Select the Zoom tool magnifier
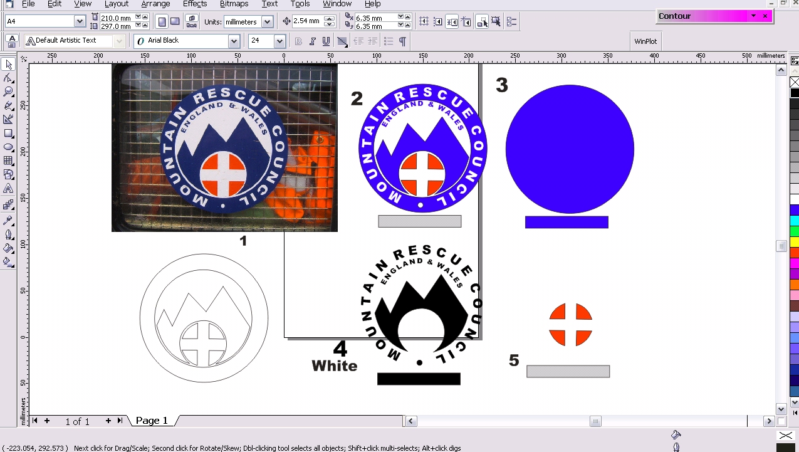This screenshot has height=452, width=799. point(8,92)
